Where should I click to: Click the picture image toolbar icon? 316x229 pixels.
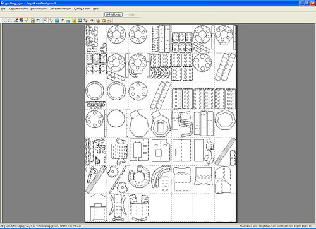pos(80,20)
